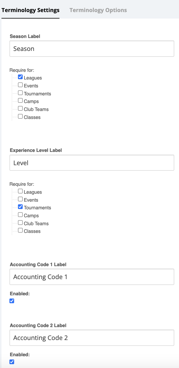Disable the Accounting Code 1 Enabled checkbox
Image resolution: width=179 pixels, height=368 pixels.
tap(12, 301)
